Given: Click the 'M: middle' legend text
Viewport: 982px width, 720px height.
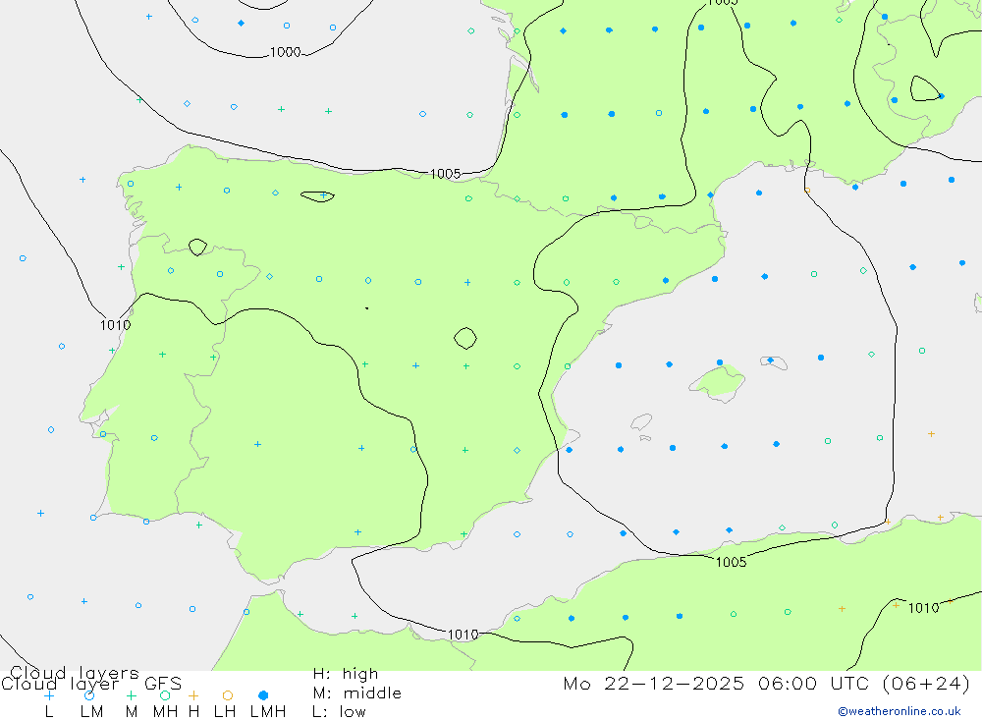Looking at the screenshot, I should pyautogui.click(x=357, y=693).
